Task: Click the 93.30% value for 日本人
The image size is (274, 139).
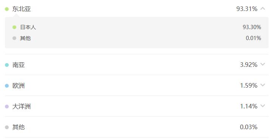Action: pos(252,27)
